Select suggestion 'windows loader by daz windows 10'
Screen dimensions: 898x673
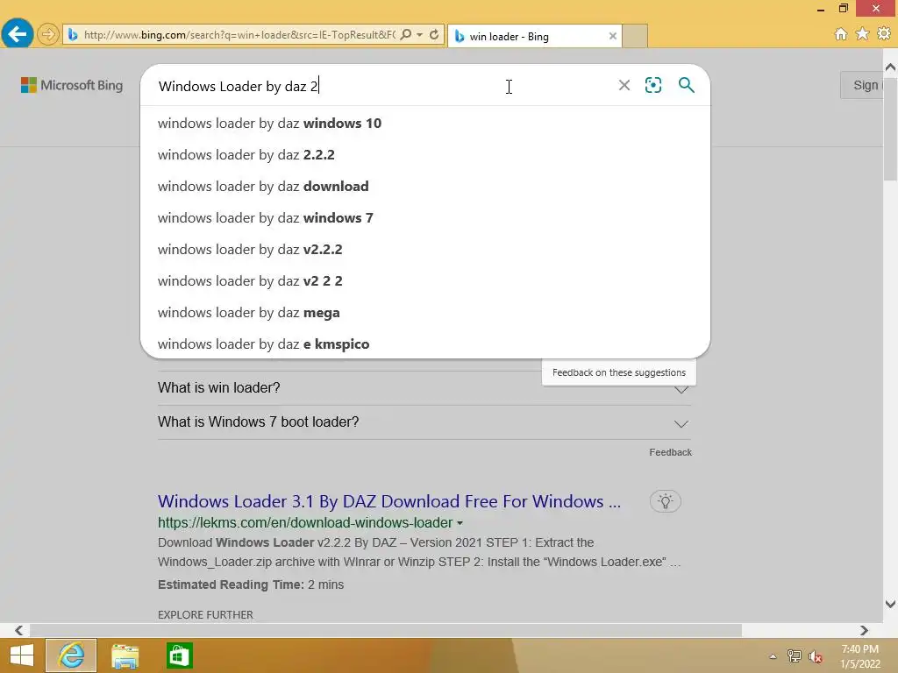(x=425, y=123)
